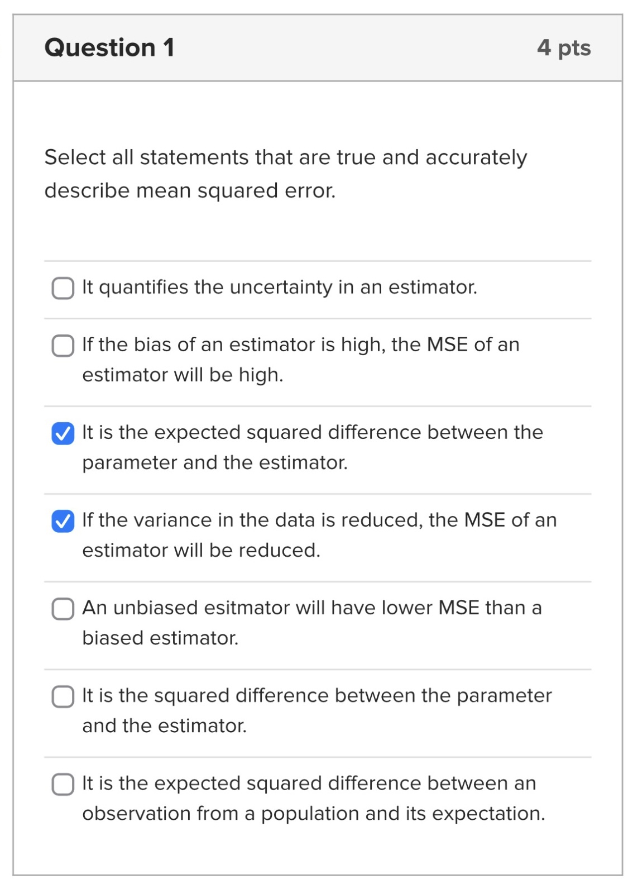Click the text of the high bias statement
The width and height of the screenshot is (633, 879).
click(301, 359)
